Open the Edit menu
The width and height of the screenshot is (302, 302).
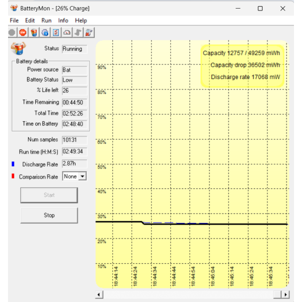[30, 21]
